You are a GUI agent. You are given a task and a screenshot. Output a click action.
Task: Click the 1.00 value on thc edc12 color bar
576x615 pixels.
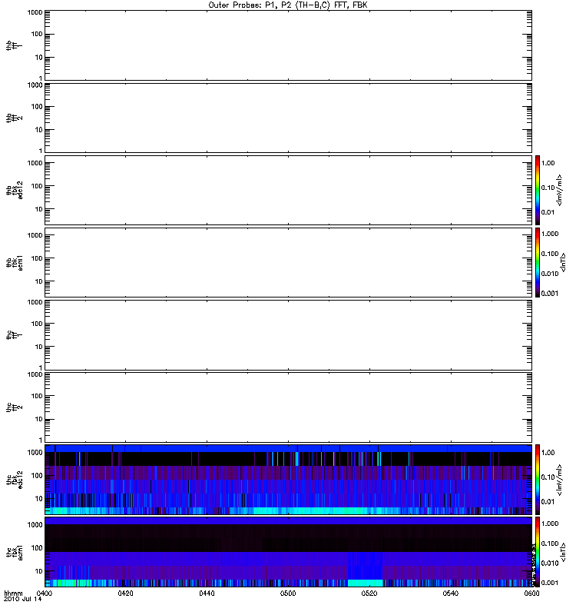[548, 453]
